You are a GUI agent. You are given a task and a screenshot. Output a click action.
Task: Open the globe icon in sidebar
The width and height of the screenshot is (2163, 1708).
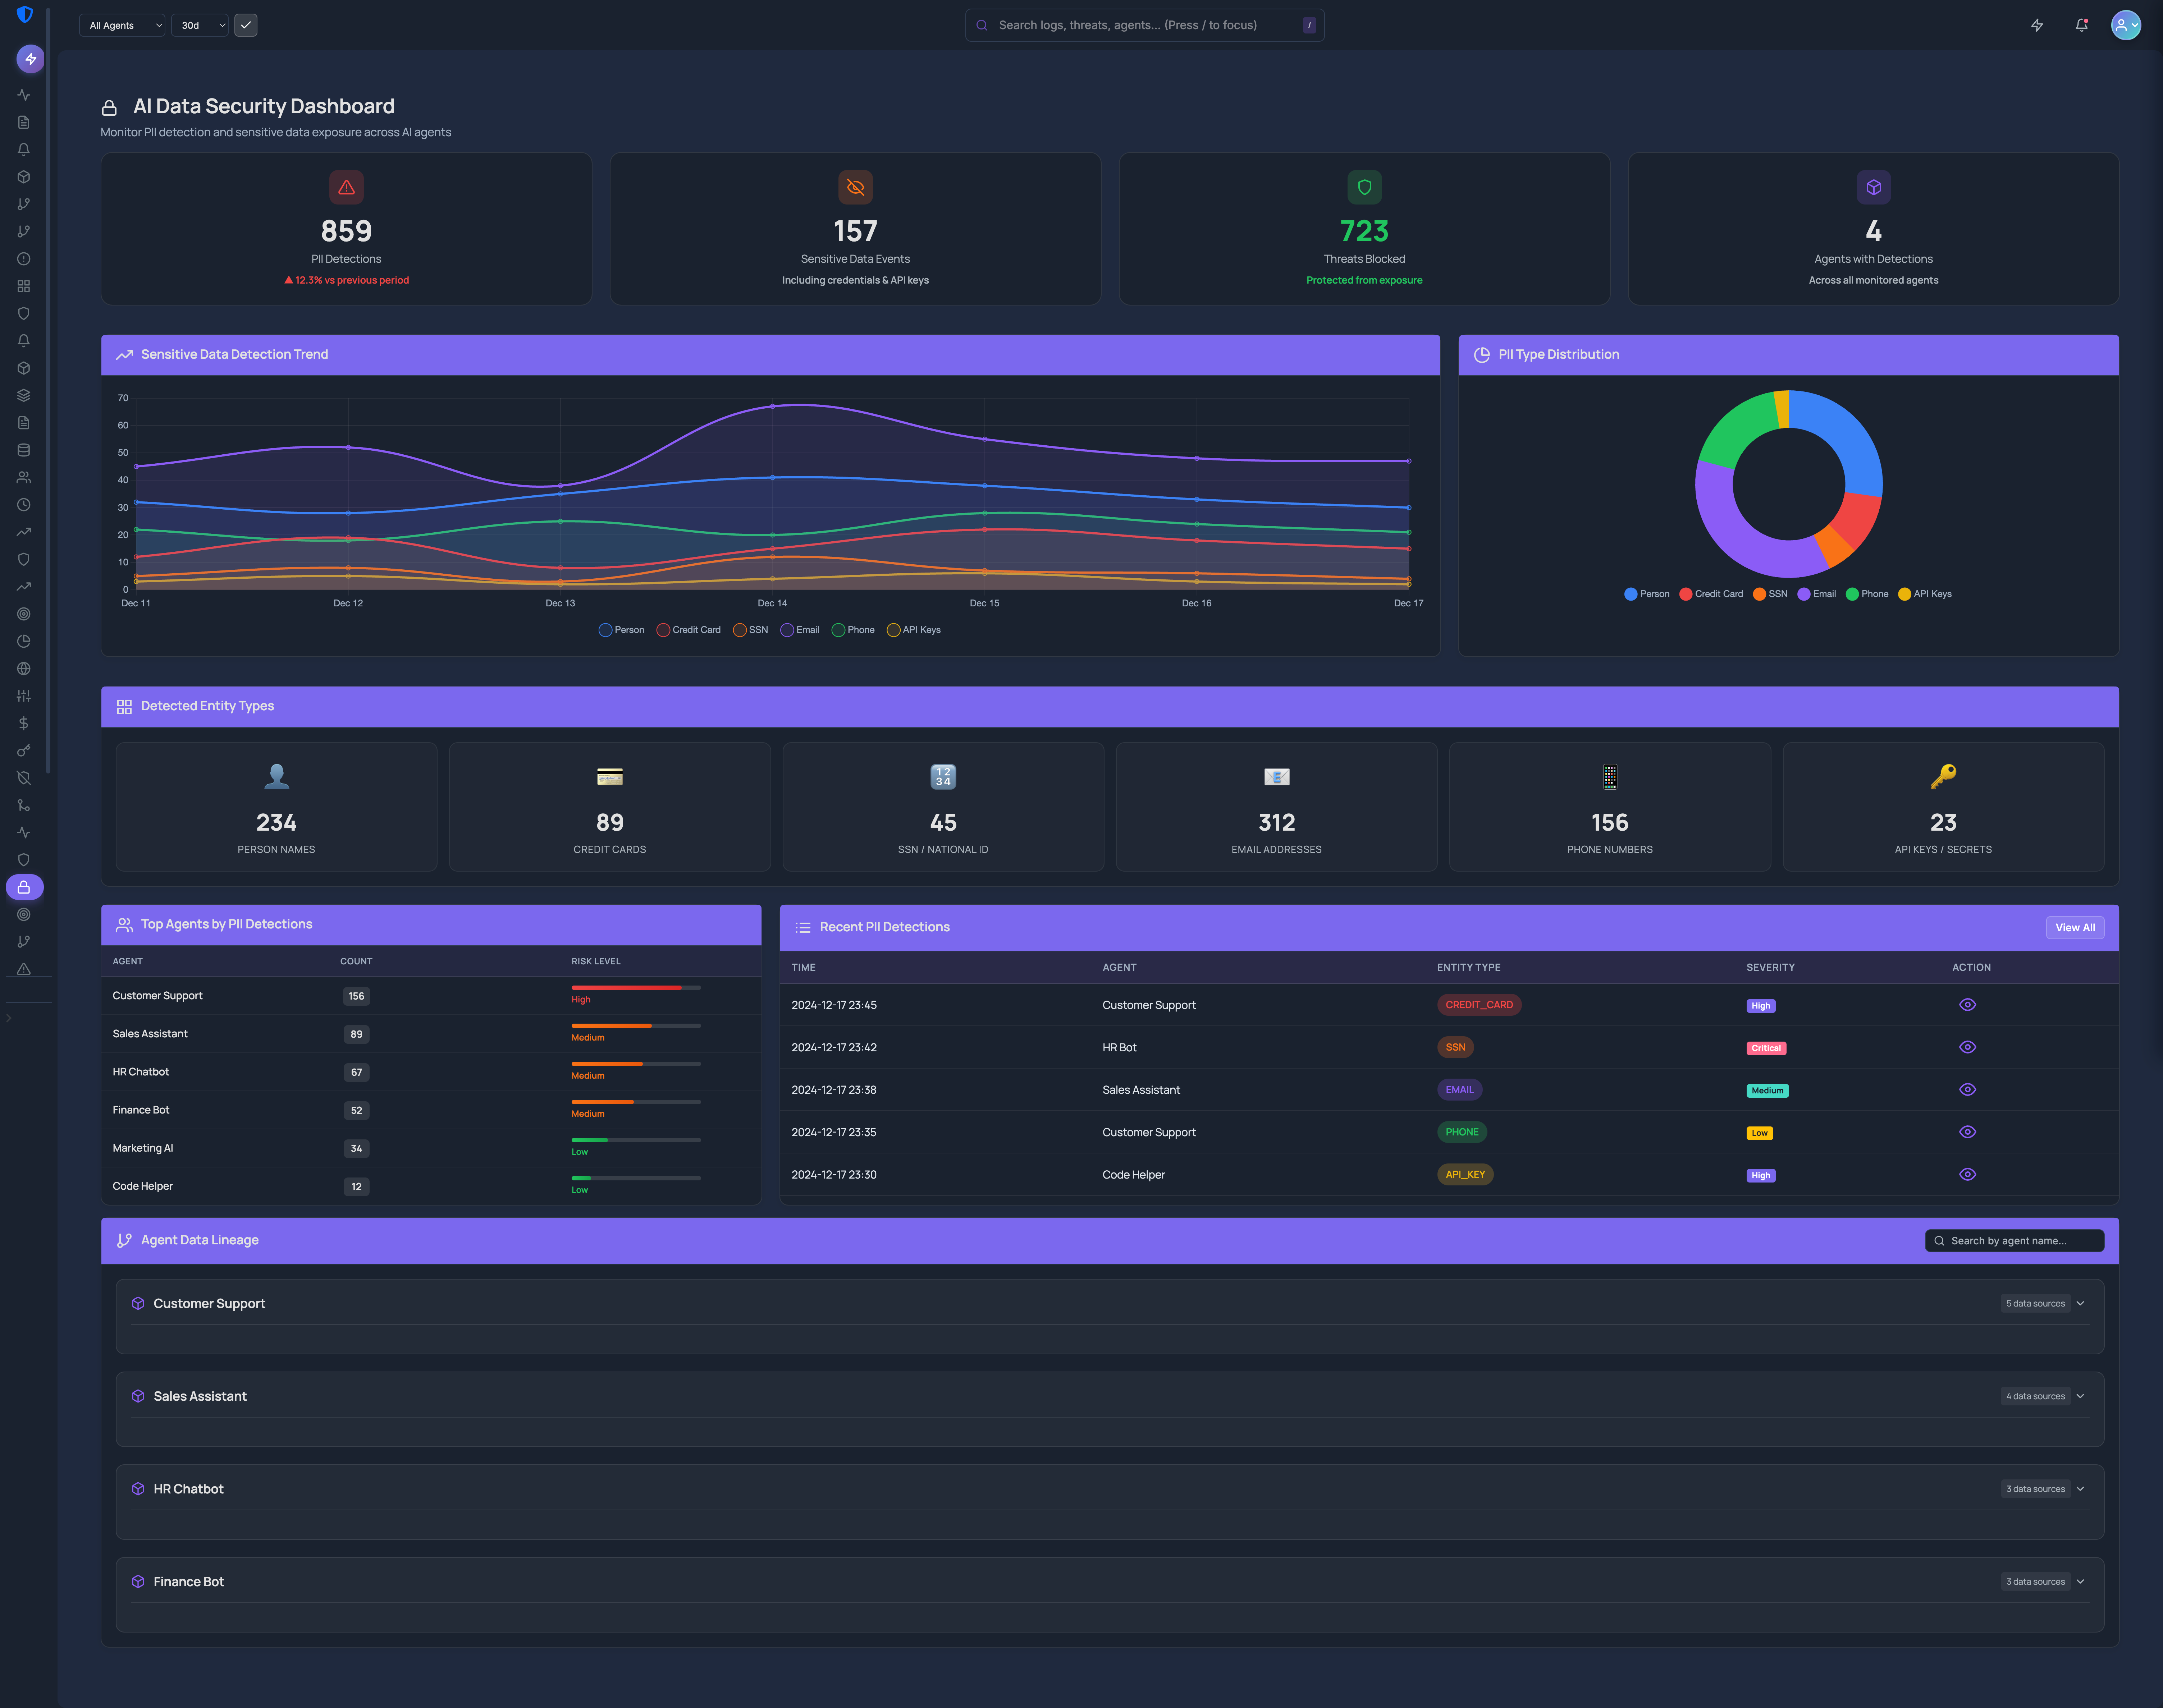tap(24, 669)
